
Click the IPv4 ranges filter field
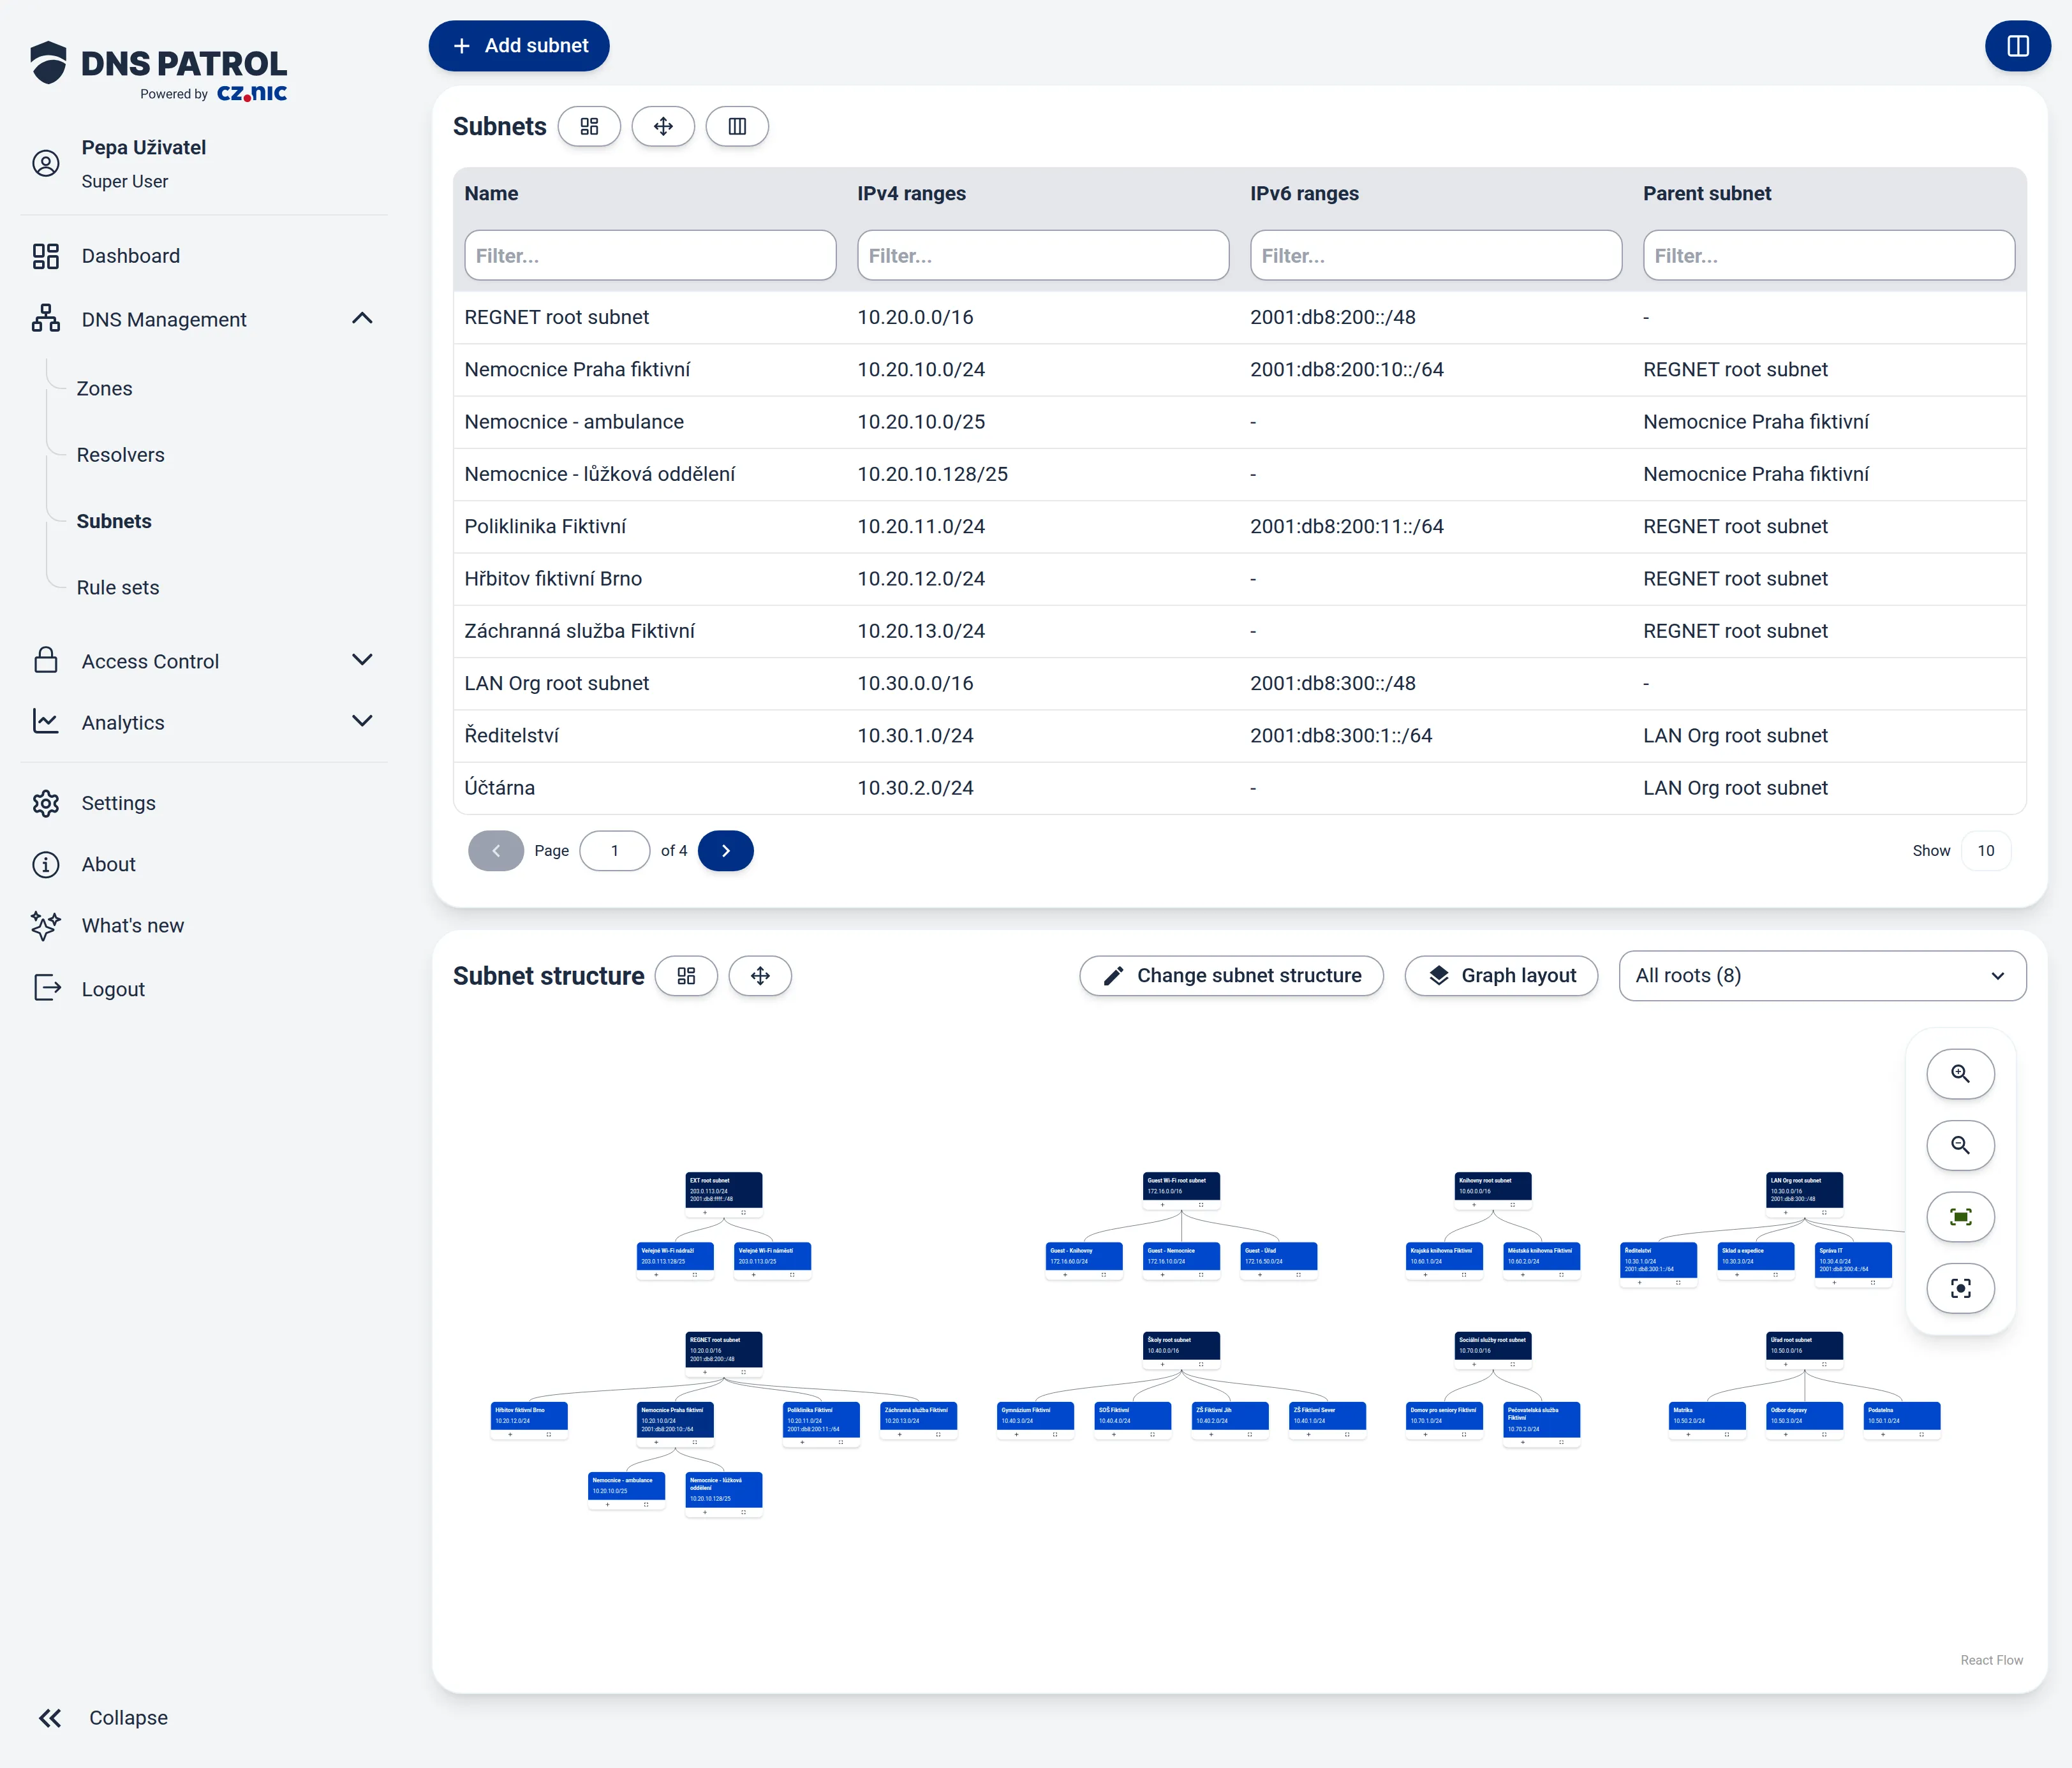click(1043, 256)
